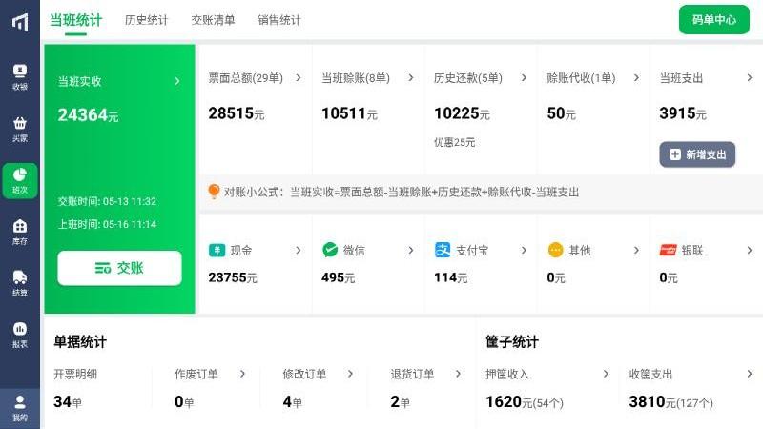Open the 报表 reports icon

[19, 334]
